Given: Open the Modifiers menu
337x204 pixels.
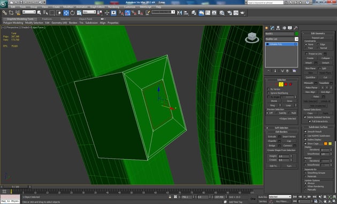Looking at the screenshot, I should [68, 7].
